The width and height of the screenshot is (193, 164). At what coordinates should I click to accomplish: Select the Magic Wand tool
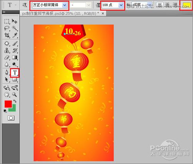(15, 28)
